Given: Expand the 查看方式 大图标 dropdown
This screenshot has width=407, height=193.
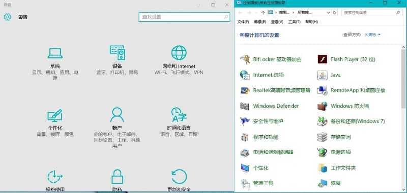Looking at the screenshot, I should coord(372,35).
